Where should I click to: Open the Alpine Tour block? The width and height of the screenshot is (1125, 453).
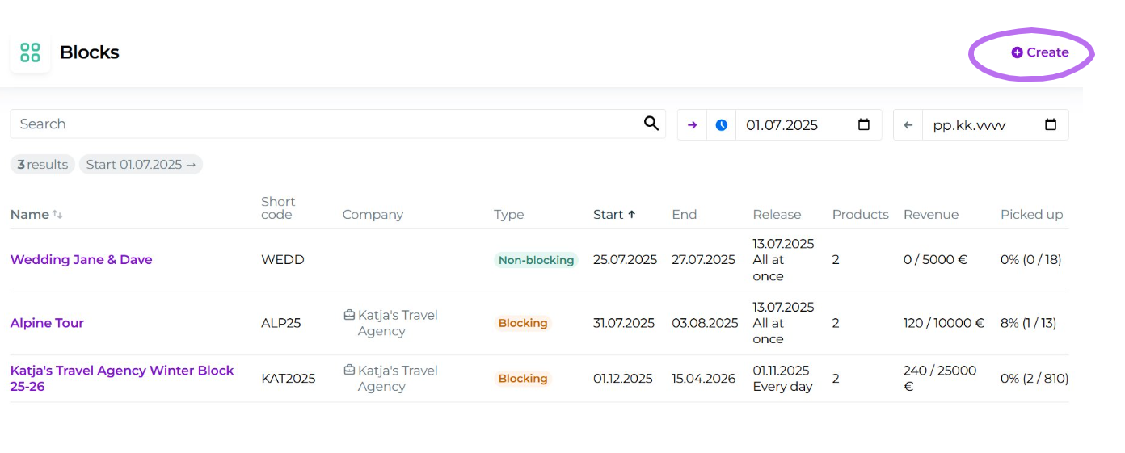pyautogui.click(x=47, y=323)
